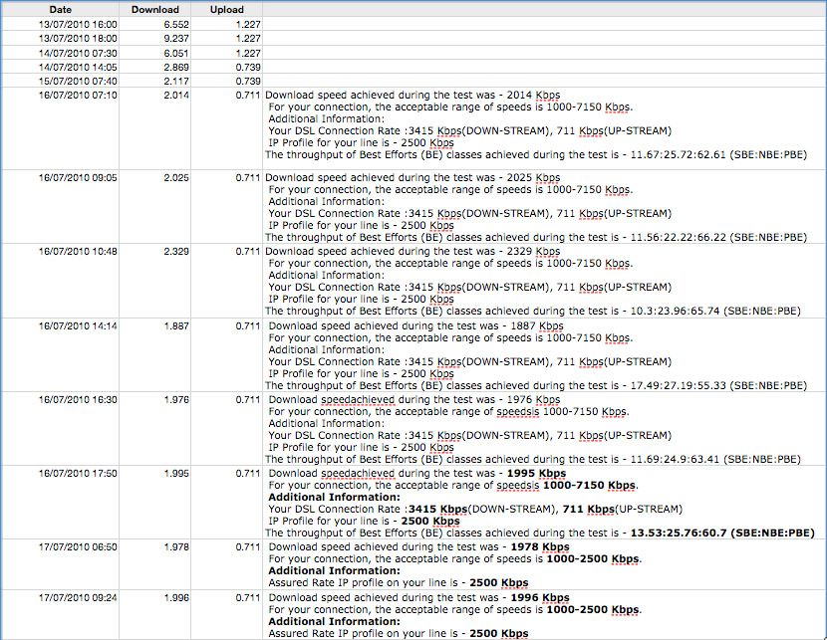Click the Upload column header
Viewport: 827px width, 640px height.
(226, 9)
